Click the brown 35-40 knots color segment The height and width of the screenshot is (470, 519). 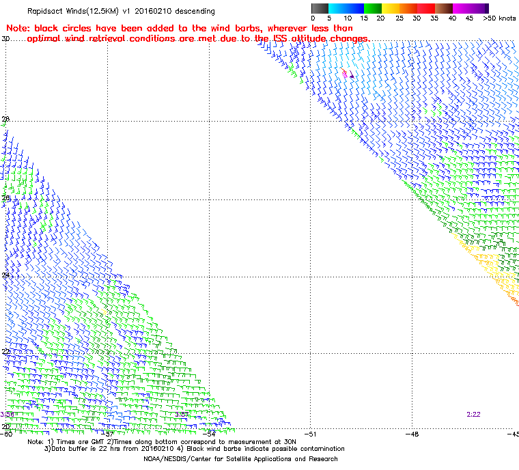tap(444, 8)
